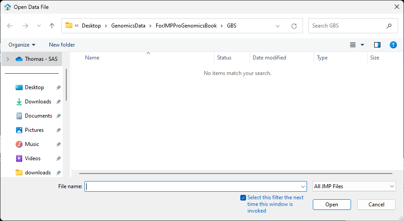Viewport: 404px width, 221px height.
Task: Select the Music folder in sidebar
Action: (32, 144)
